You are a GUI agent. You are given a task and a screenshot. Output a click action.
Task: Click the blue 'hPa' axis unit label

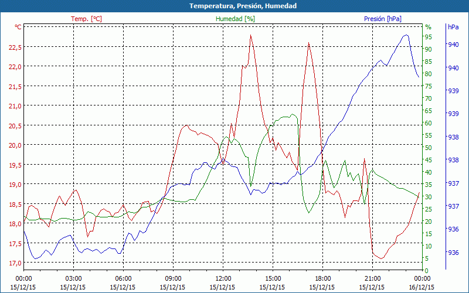click(x=453, y=27)
